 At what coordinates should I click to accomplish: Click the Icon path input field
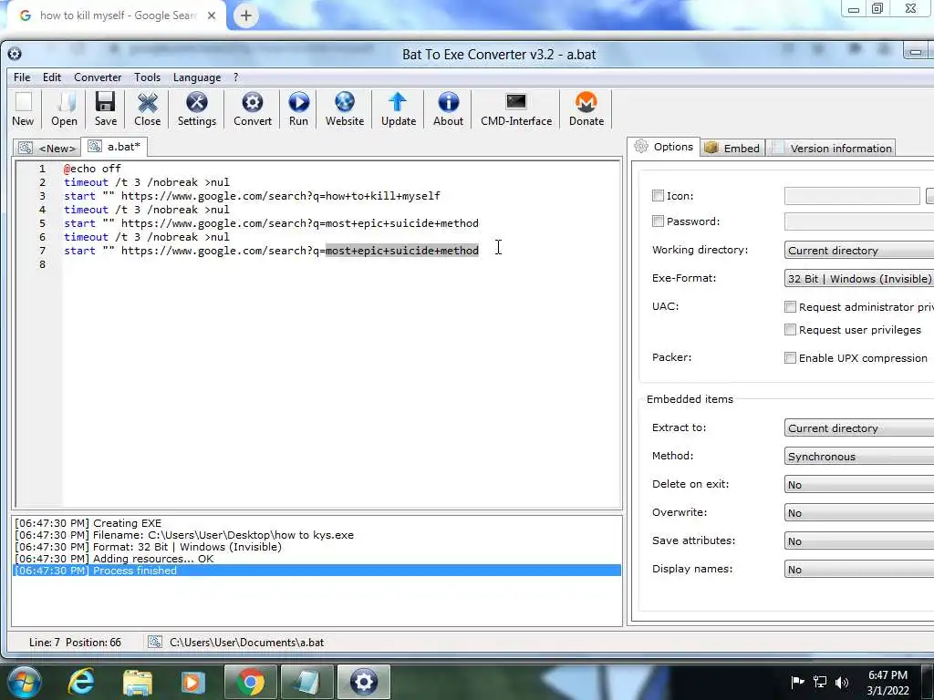852,196
